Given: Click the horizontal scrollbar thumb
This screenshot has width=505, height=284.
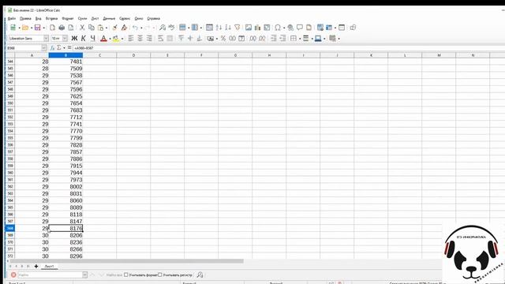Looking at the screenshot, I should [126, 261].
